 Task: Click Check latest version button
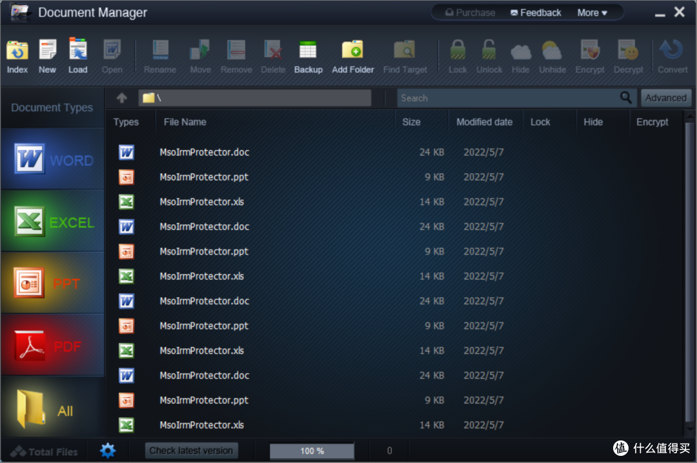191,450
